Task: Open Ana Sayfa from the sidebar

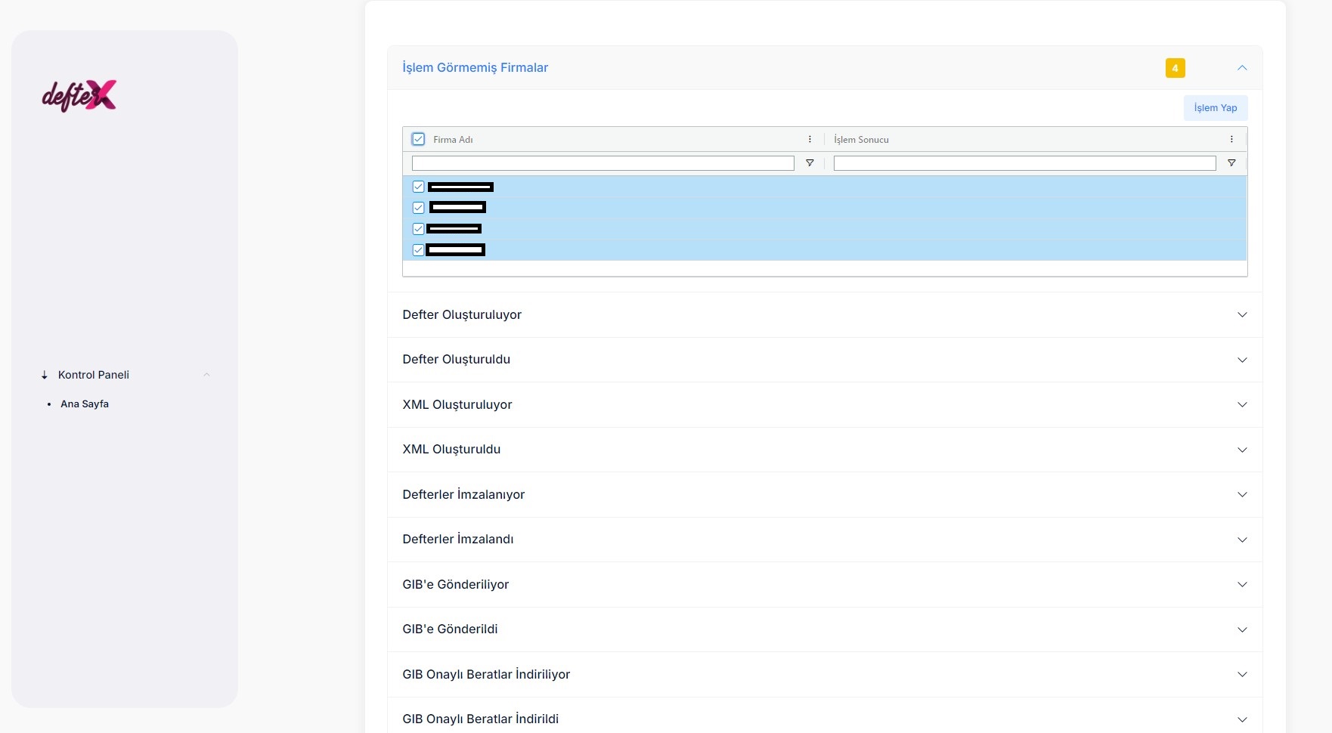Action: pos(85,404)
